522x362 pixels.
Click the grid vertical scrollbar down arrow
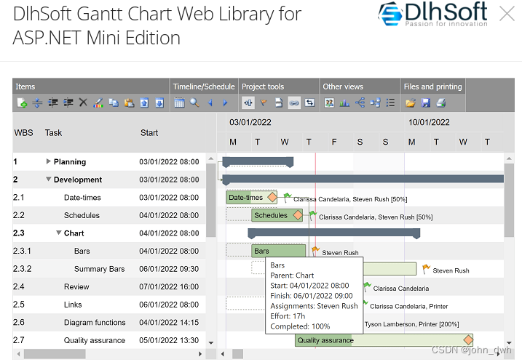210,342
